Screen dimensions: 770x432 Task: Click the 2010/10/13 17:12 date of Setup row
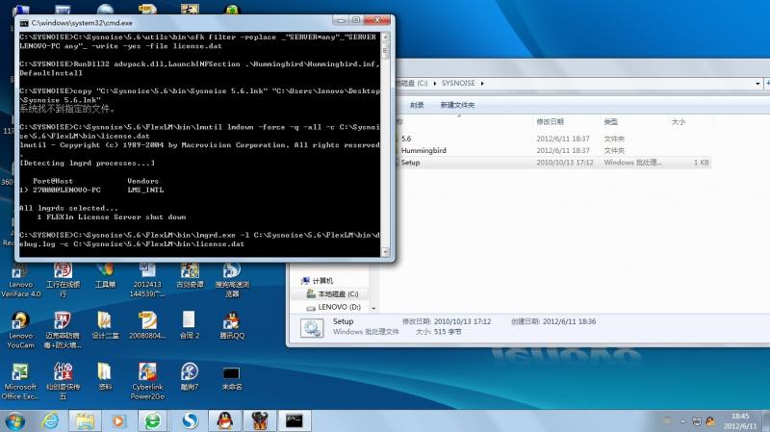tap(565, 163)
